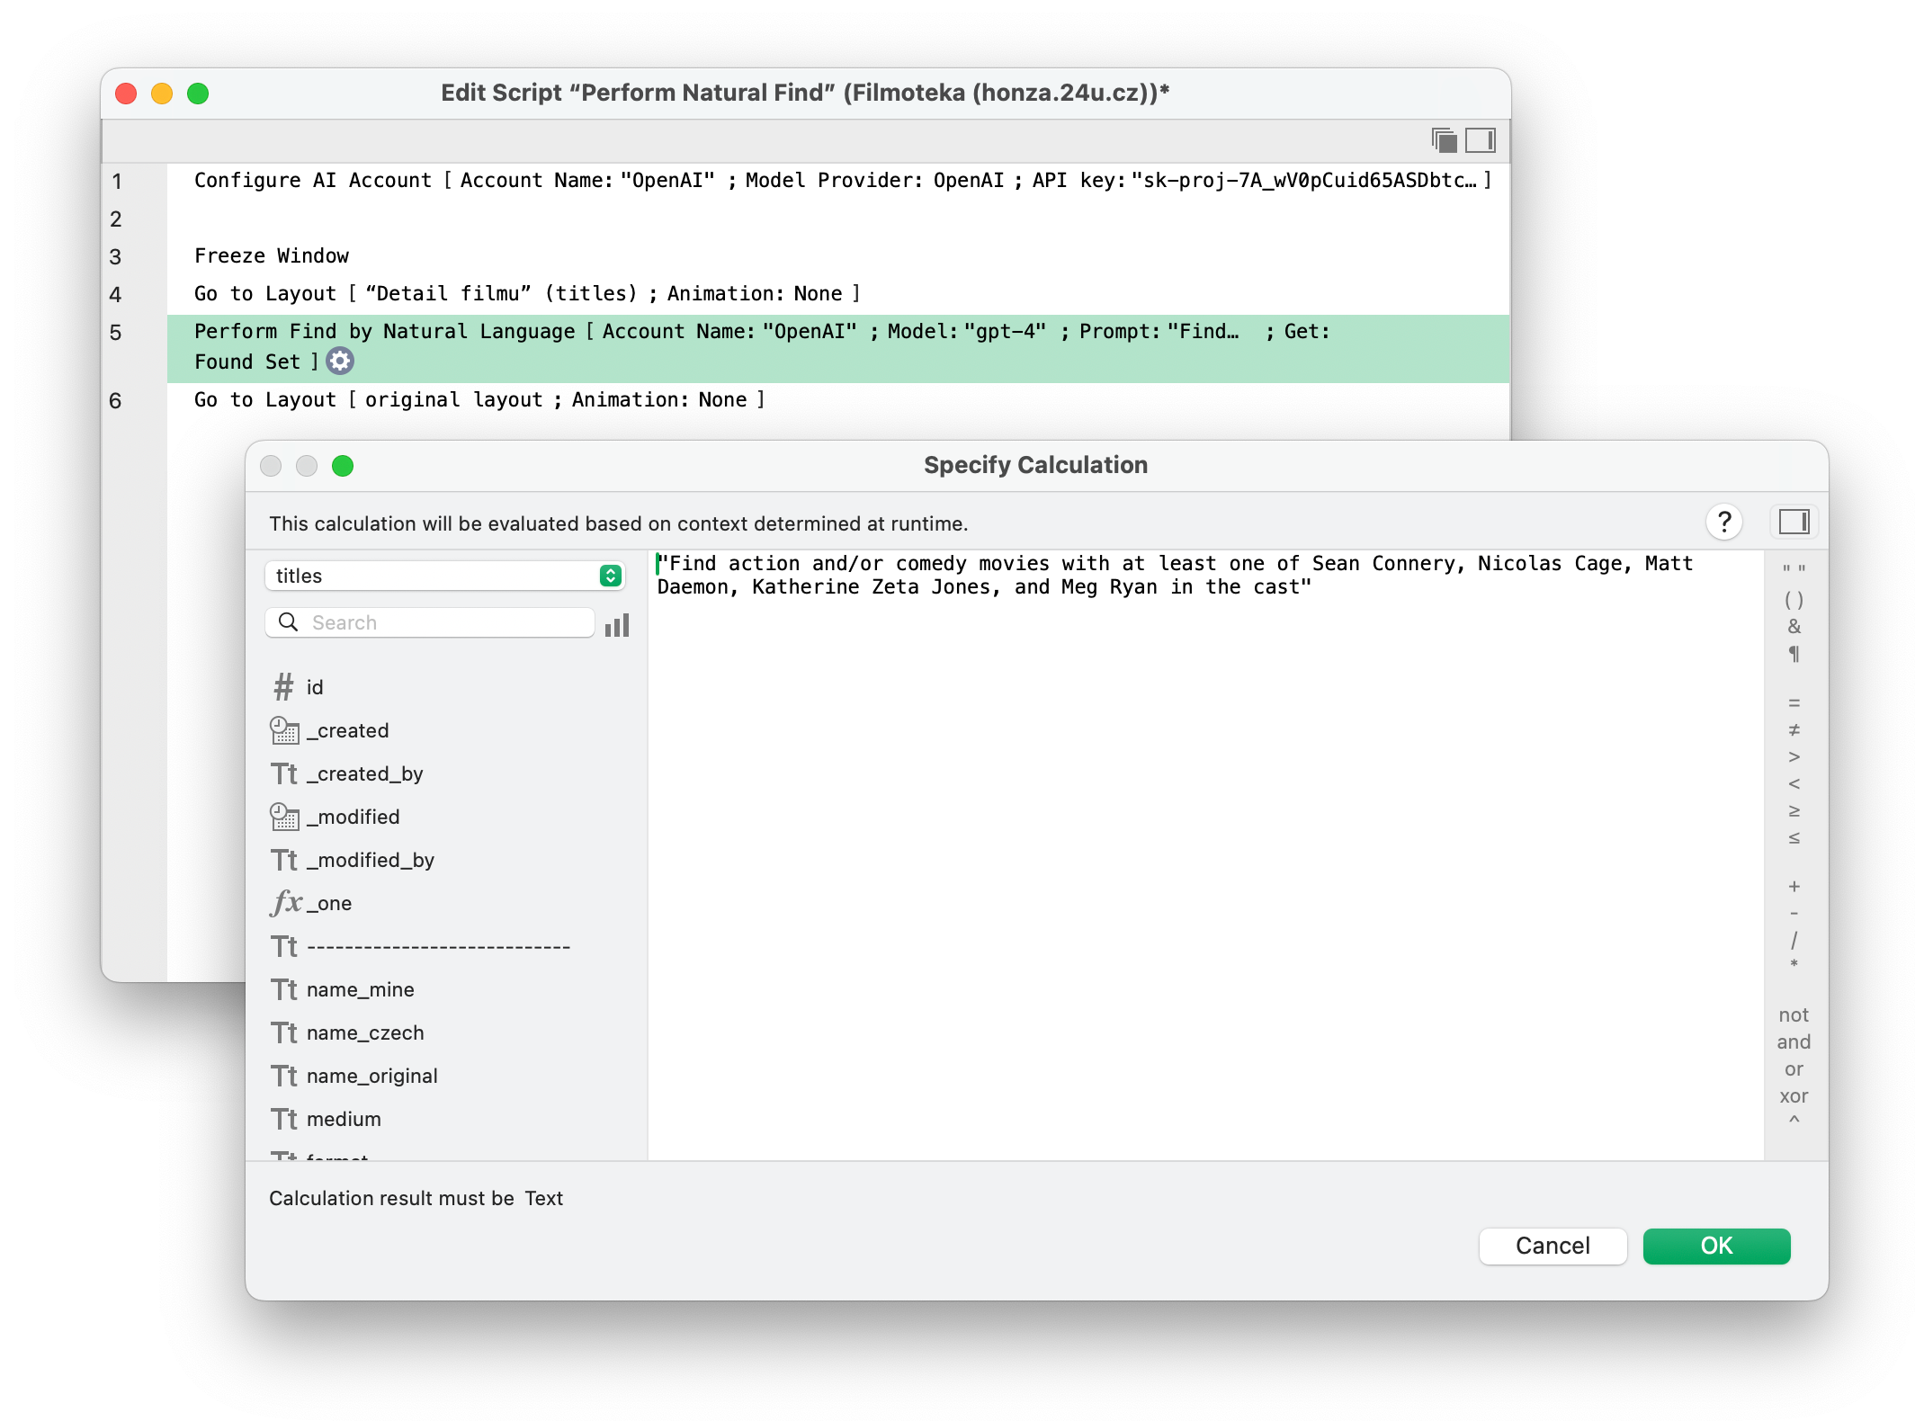Insert the caret power operator
Screen dimensions: 1915x1421
[1794, 1121]
